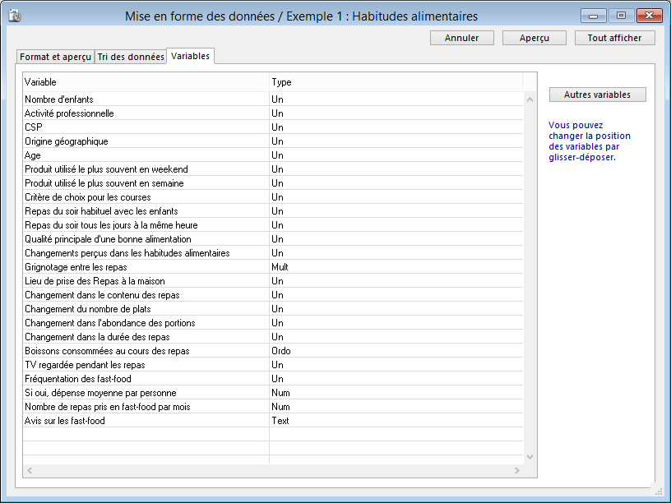Select the Activité professionnelle variable
This screenshot has height=503, width=671.
point(273,113)
